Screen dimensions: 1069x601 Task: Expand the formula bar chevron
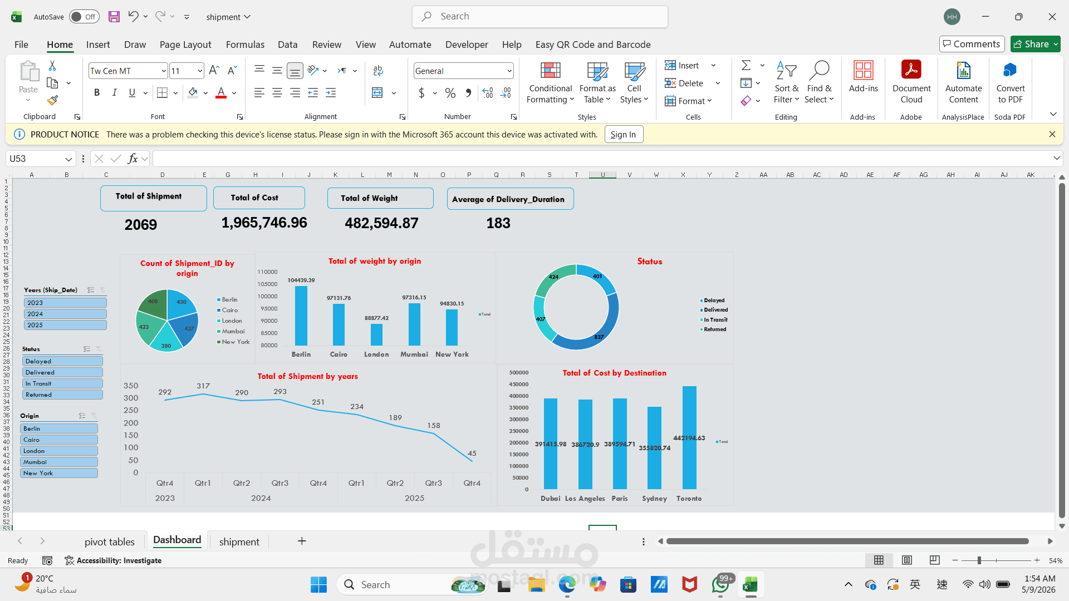(1056, 159)
